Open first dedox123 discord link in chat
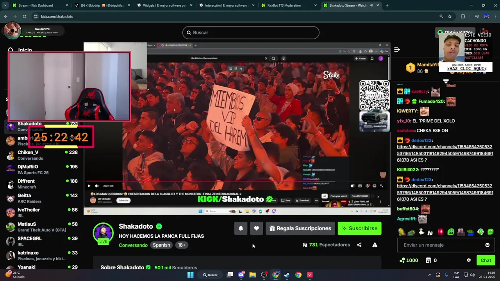500x281 pixels. click(x=445, y=153)
